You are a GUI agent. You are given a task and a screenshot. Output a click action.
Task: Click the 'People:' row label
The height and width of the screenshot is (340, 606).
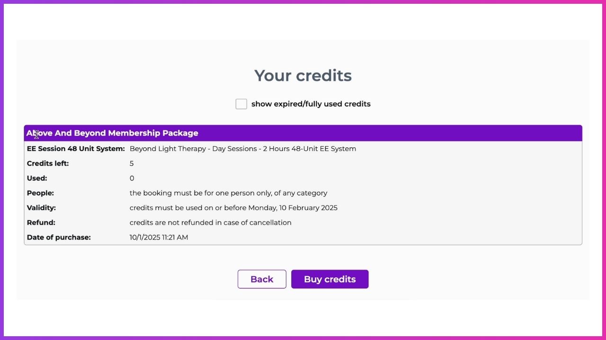point(40,193)
